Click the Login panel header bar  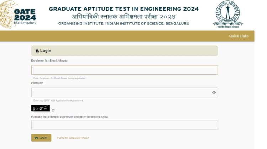(124, 51)
